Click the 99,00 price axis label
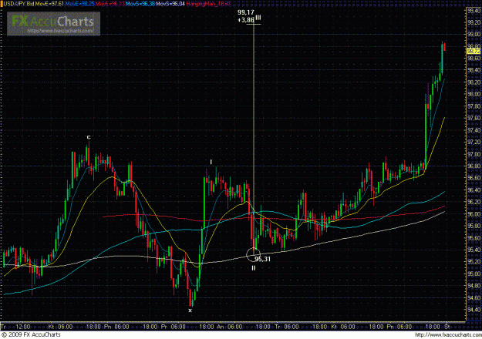482x339 pixels. (x=474, y=34)
